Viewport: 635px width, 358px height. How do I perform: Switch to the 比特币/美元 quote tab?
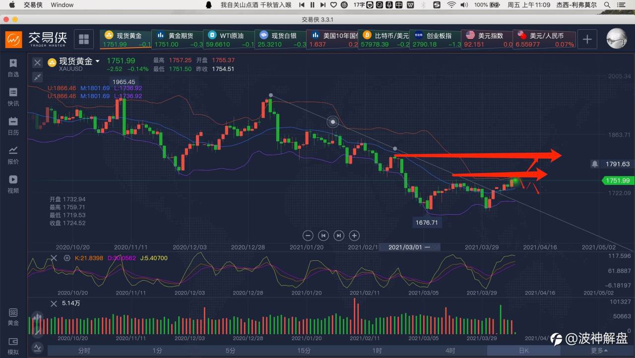pos(384,40)
